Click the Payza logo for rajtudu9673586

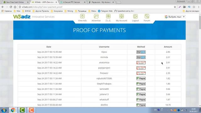pyautogui.click(x=141, y=78)
